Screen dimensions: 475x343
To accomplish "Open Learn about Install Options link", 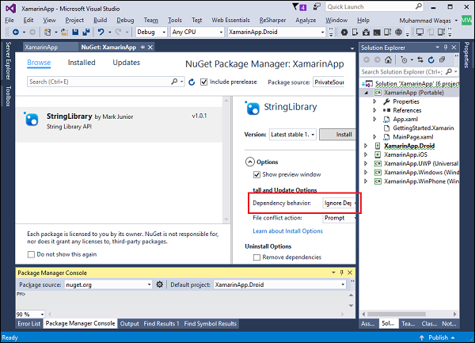I will point(288,231).
